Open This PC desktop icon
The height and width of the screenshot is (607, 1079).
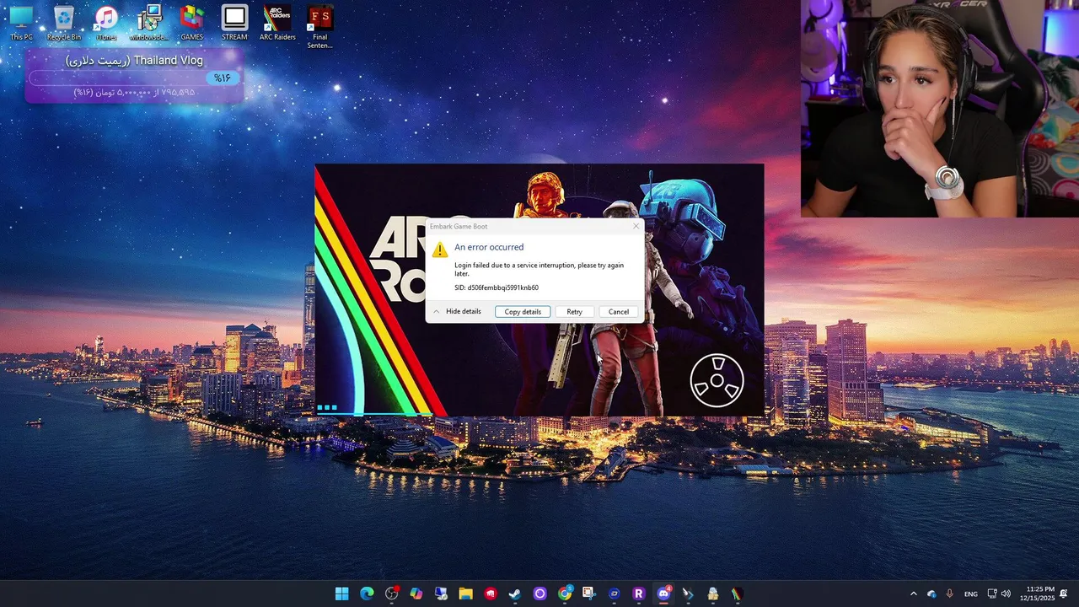click(x=21, y=23)
